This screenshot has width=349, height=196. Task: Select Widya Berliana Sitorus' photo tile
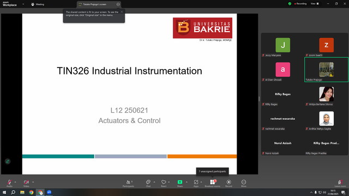click(x=326, y=94)
